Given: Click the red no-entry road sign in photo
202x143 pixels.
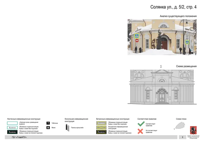Looking at the screenshot, I should coord(137,41).
